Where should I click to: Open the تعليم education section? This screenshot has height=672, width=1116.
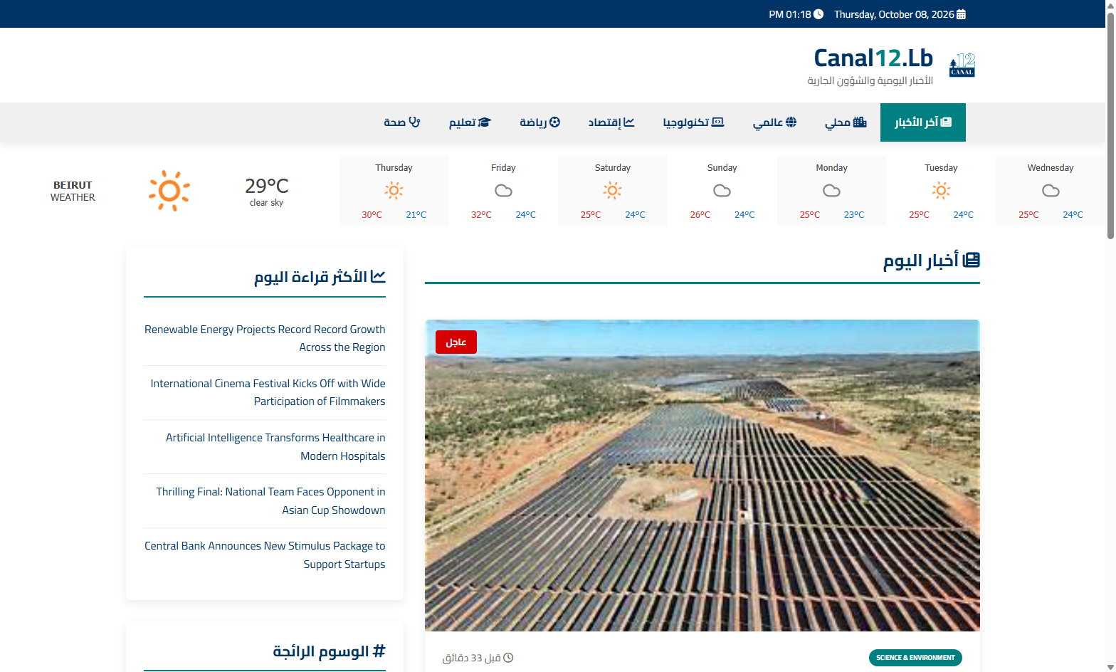click(470, 122)
